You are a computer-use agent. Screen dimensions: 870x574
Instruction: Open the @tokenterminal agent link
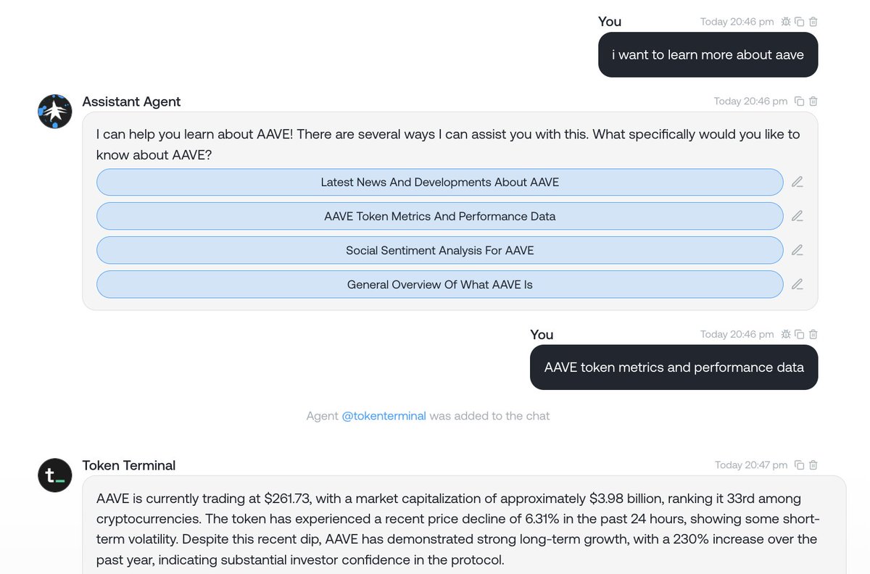[x=384, y=416]
